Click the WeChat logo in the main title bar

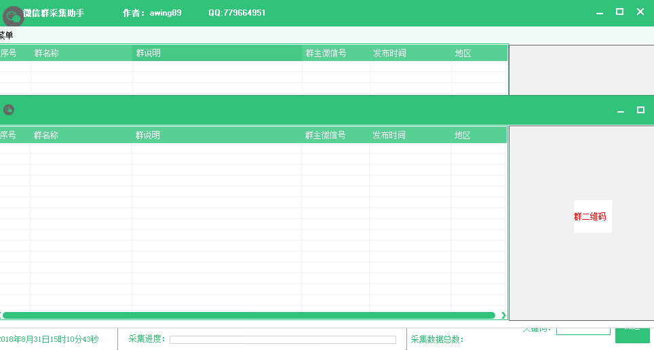pos(14,16)
